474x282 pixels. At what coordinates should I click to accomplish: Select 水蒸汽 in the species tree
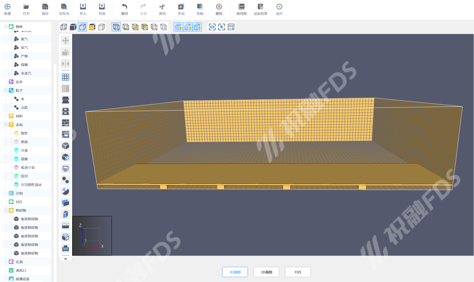[26, 73]
